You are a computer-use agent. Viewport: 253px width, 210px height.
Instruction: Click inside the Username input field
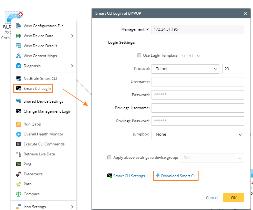[x=197, y=82]
